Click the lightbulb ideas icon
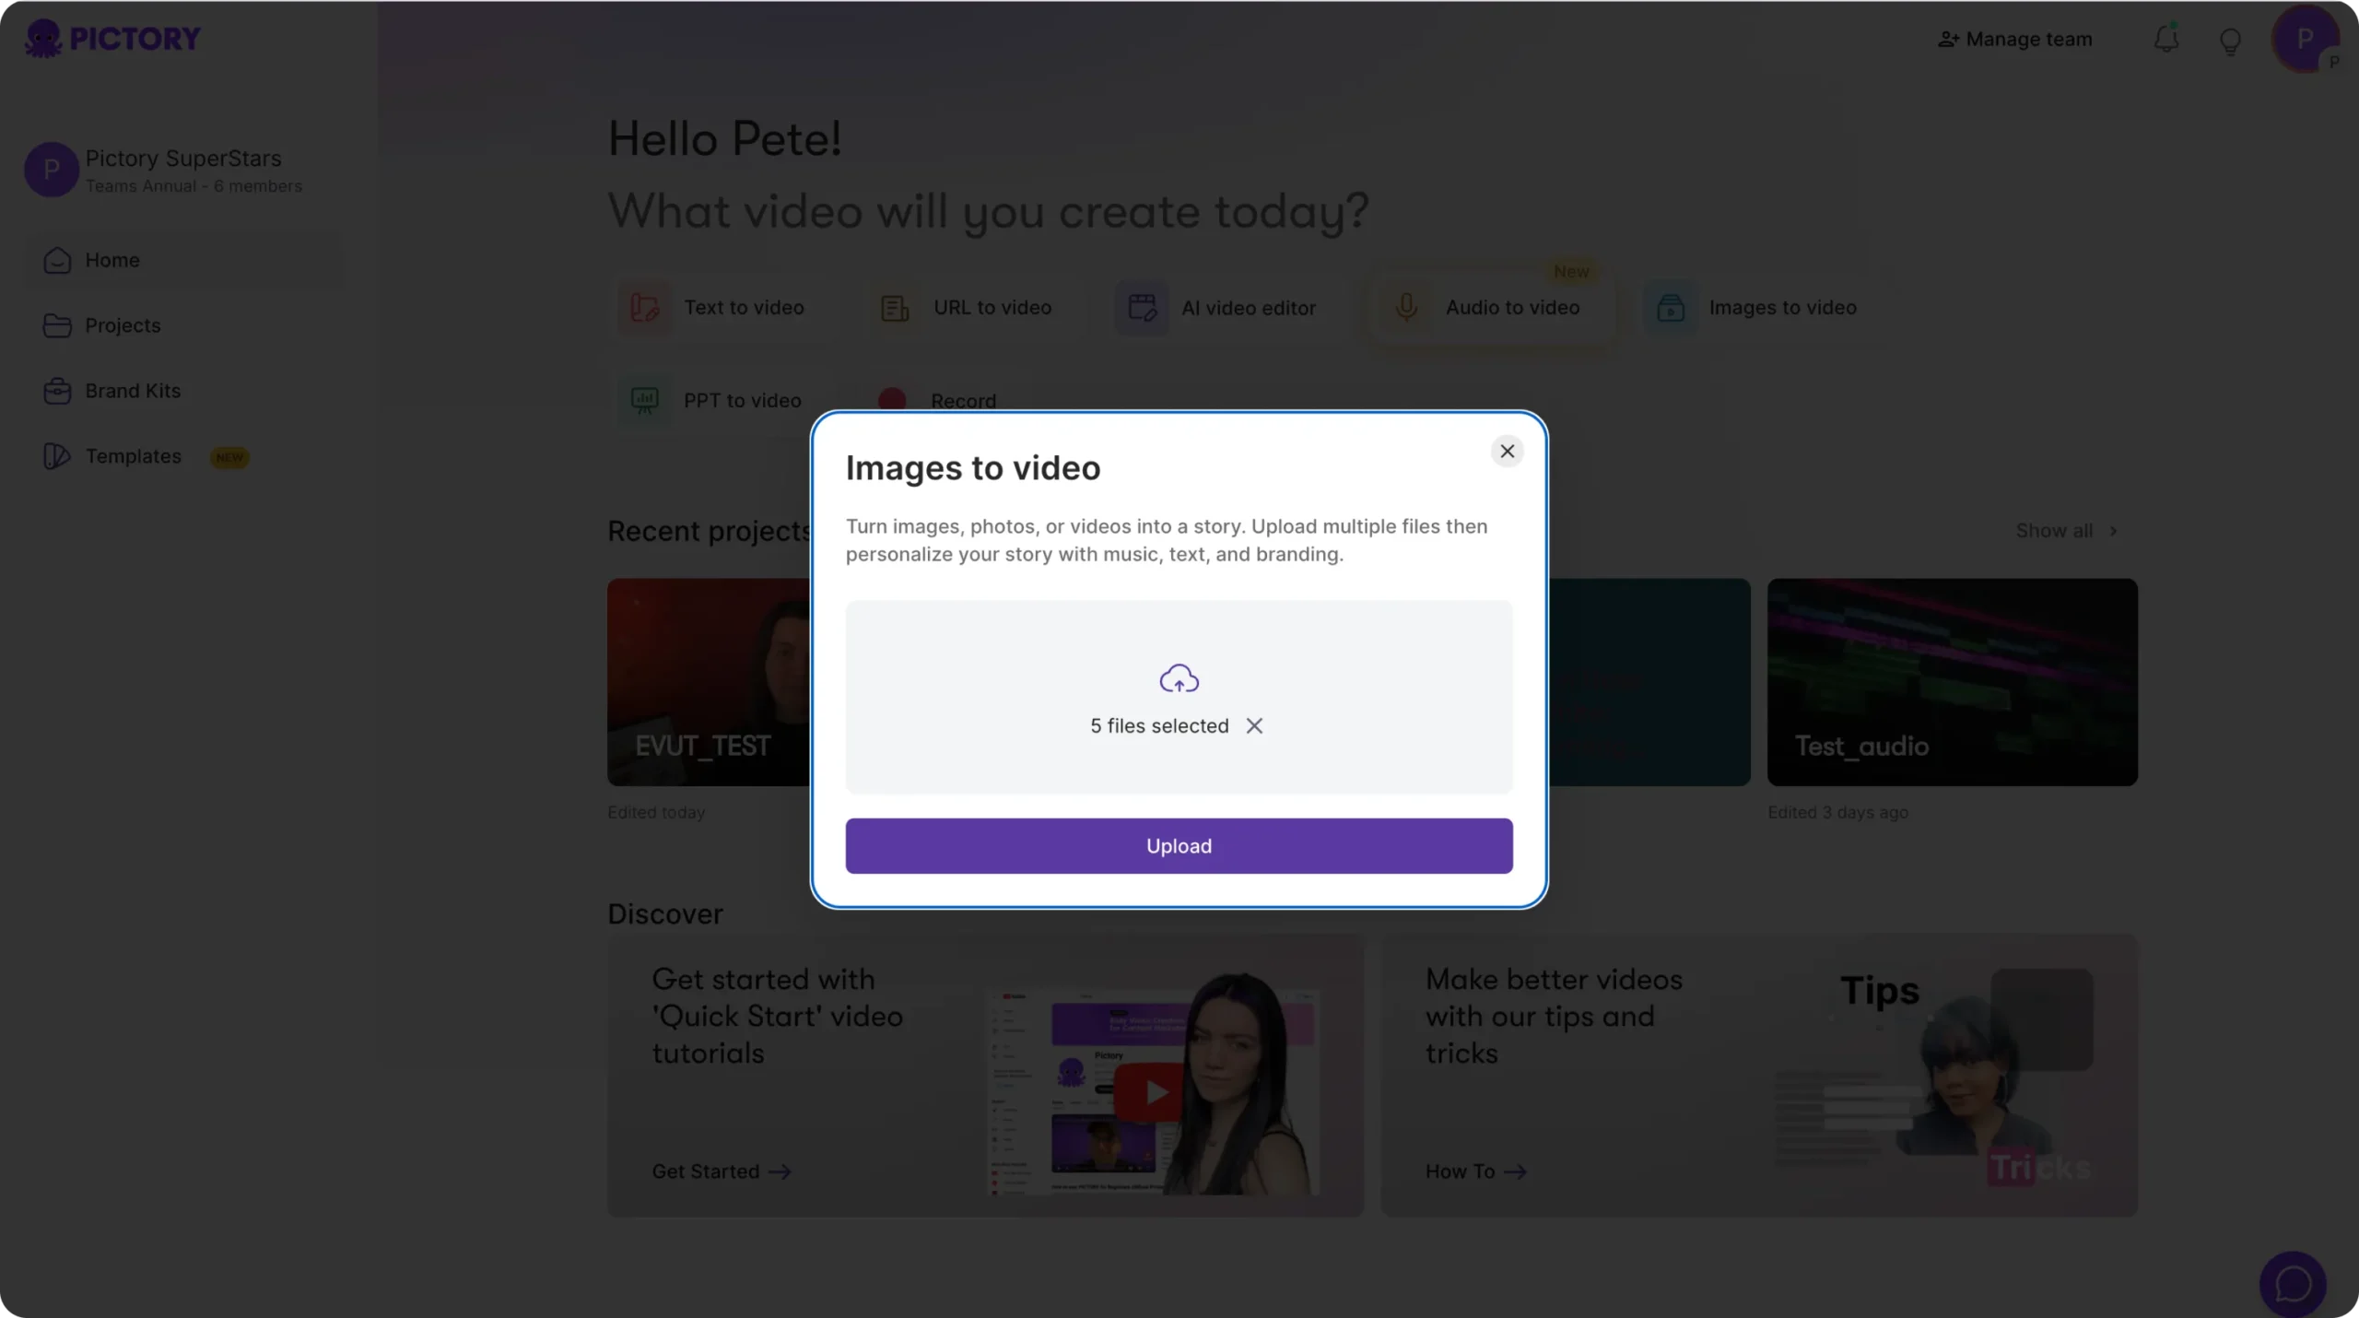 pos(2230,41)
